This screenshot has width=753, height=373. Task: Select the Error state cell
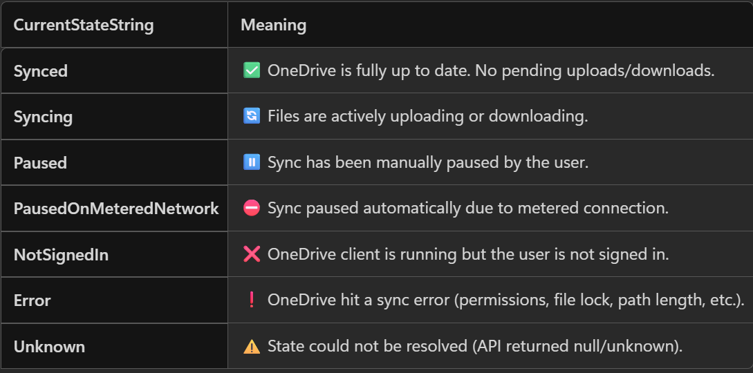click(32, 300)
